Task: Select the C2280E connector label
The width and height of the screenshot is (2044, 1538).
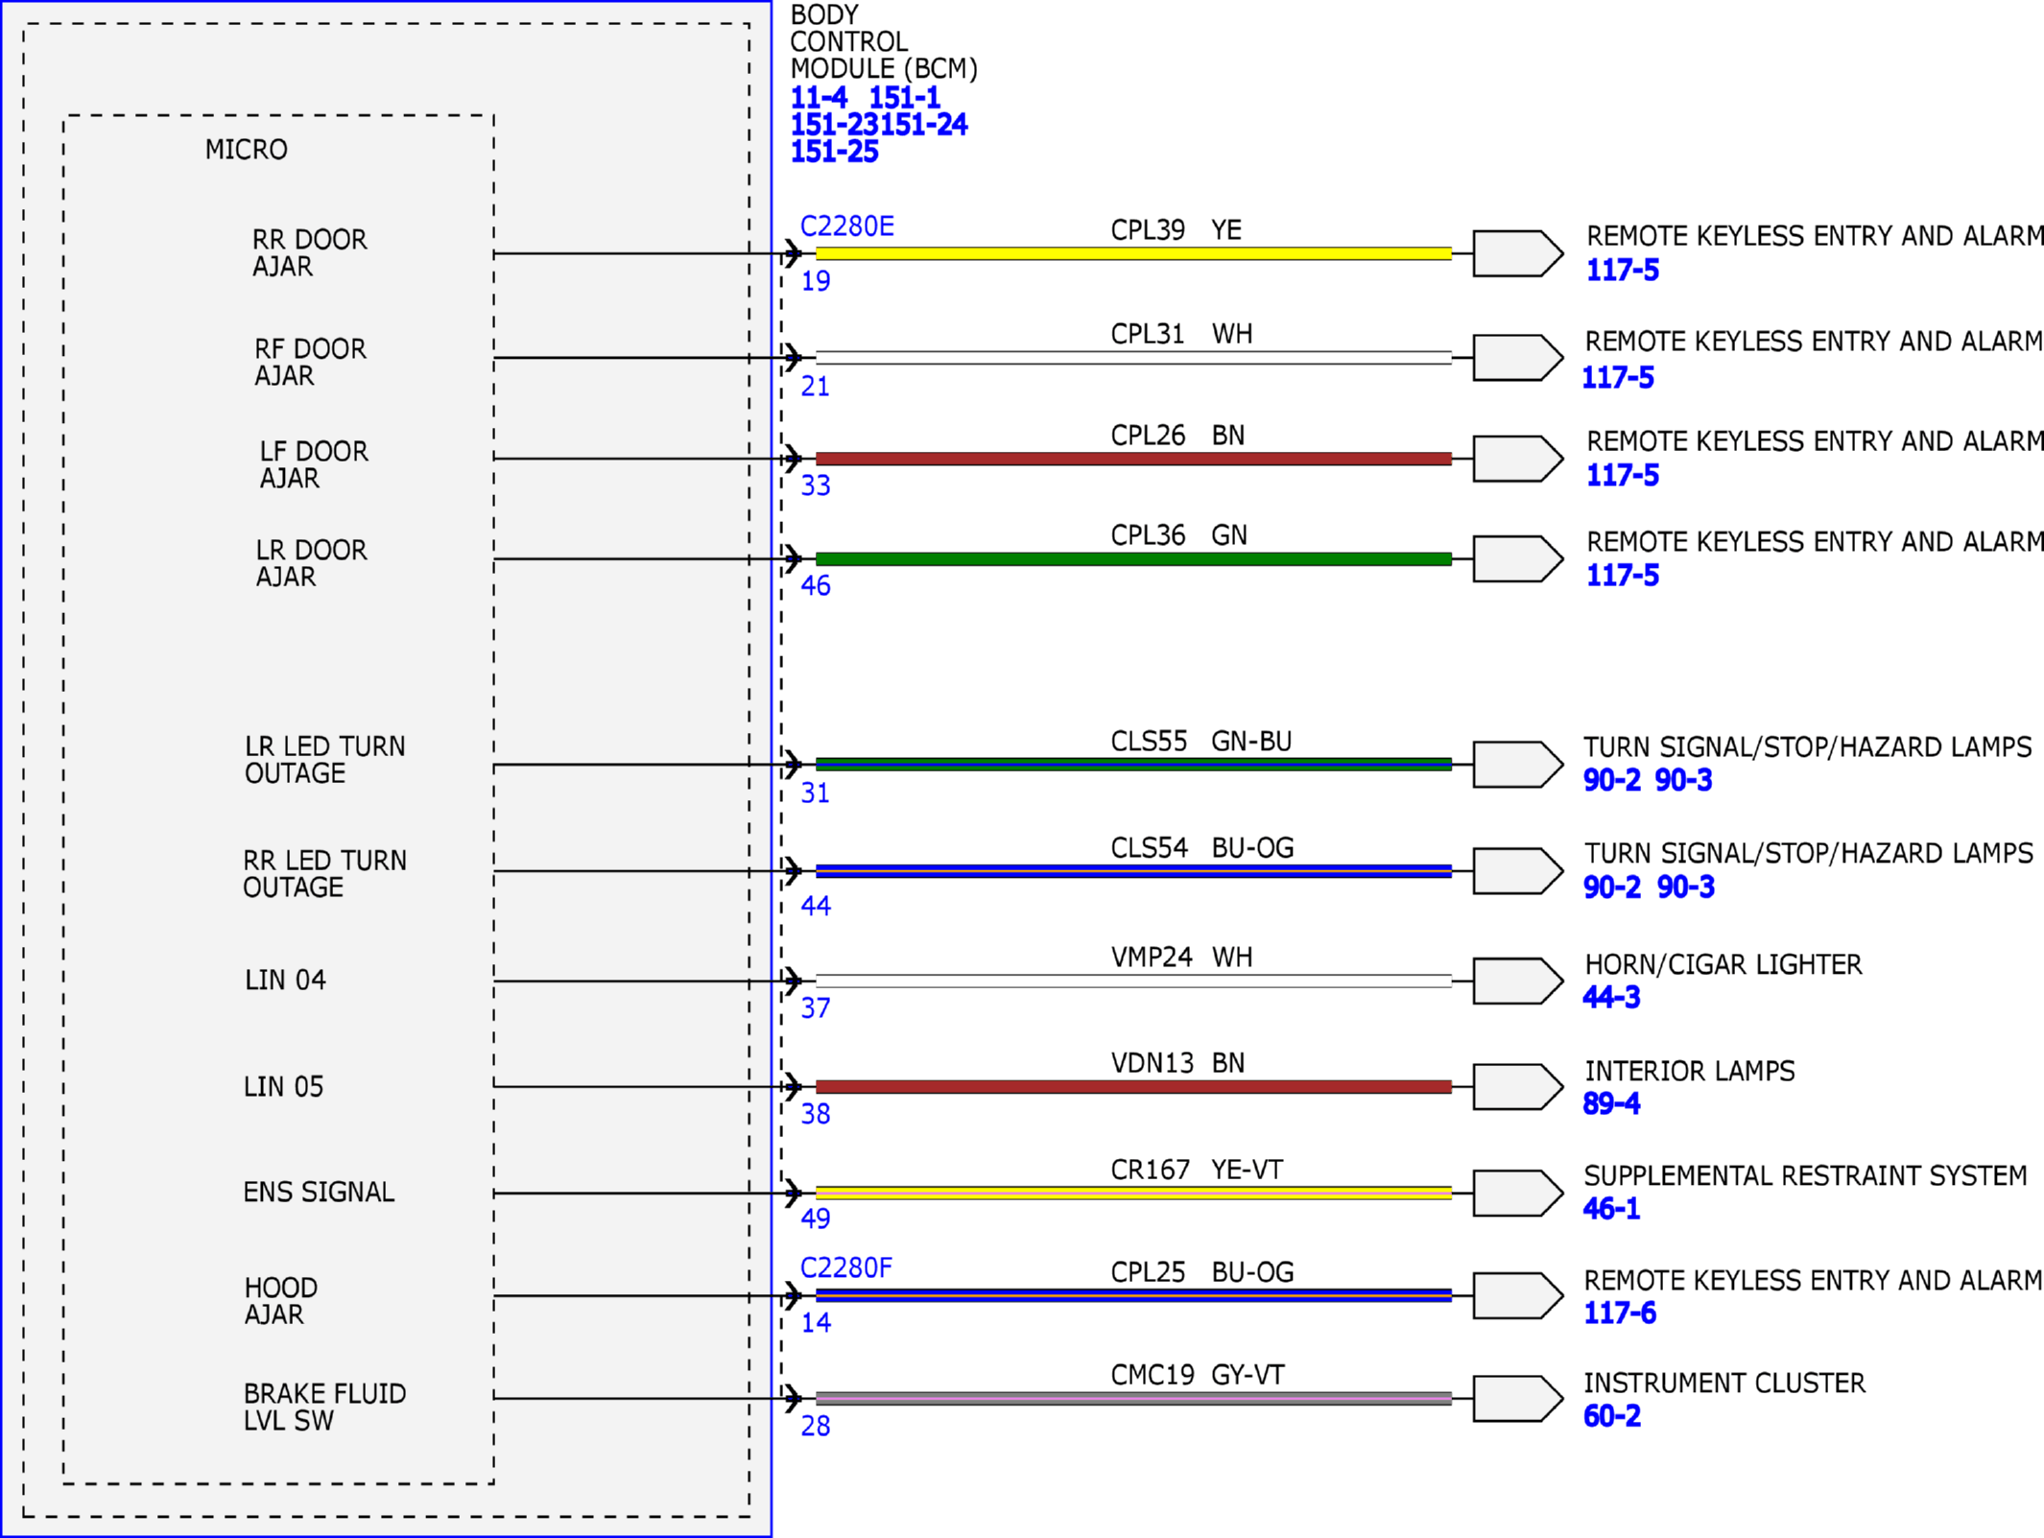Action: coord(847,226)
